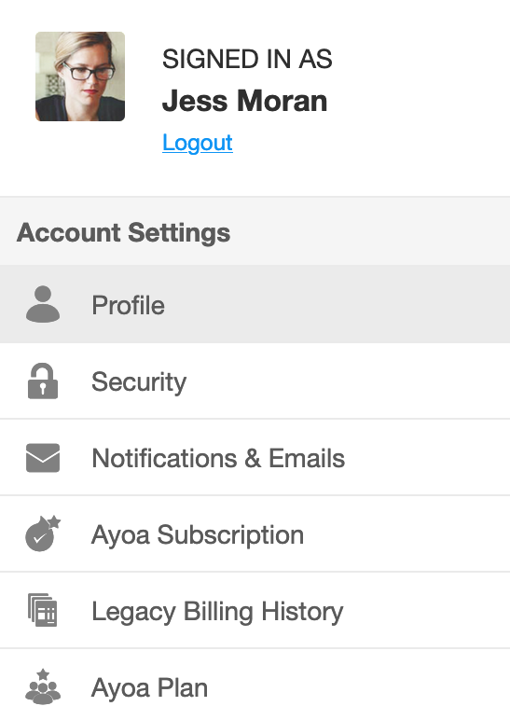Click the Logout link

click(198, 143)
